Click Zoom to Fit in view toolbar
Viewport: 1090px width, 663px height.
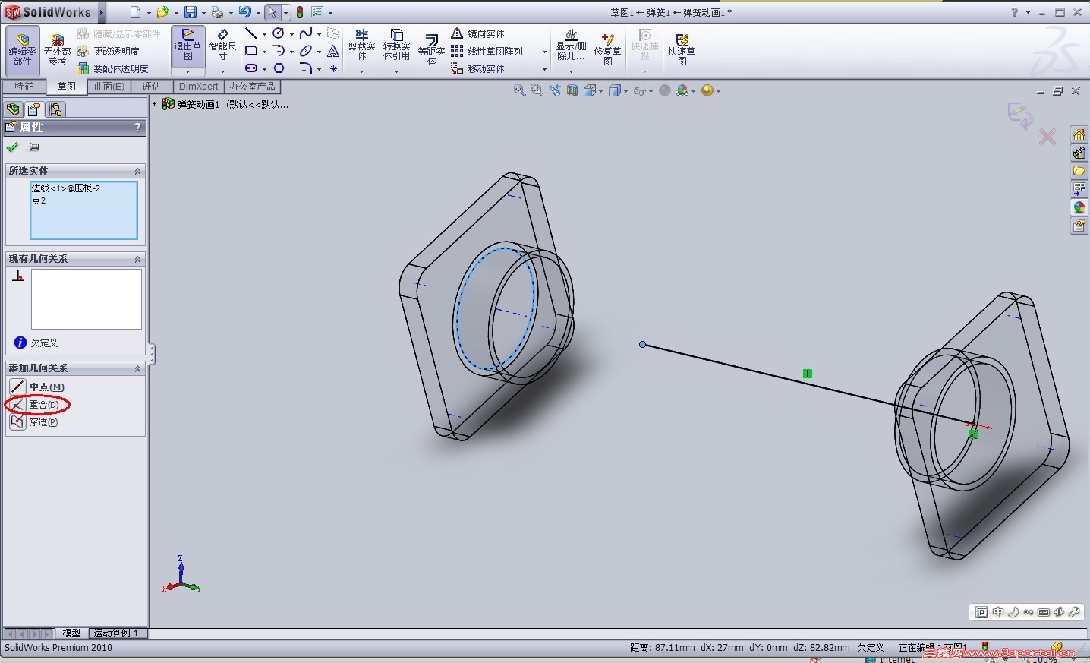pos(520,90)
